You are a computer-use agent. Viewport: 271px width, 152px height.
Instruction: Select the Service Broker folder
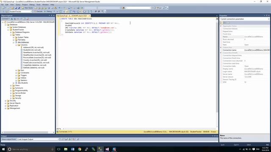(20, 93)
